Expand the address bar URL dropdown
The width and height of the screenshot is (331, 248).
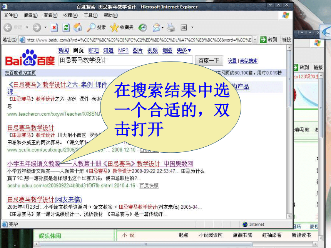pyautogui.click(x=255, y=40)
